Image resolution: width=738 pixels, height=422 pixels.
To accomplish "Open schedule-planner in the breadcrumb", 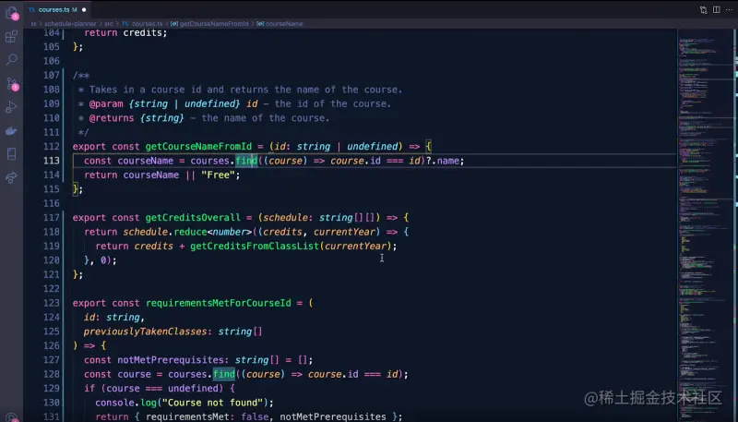I will point(70,24).
